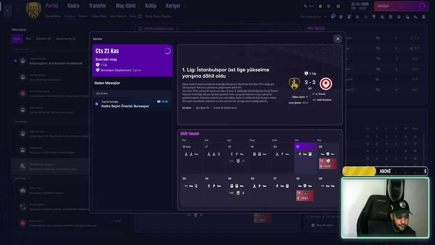Viewport: 435px width, 245px height.
Task: Select the Görevler (0) filter
Action: 43,39
